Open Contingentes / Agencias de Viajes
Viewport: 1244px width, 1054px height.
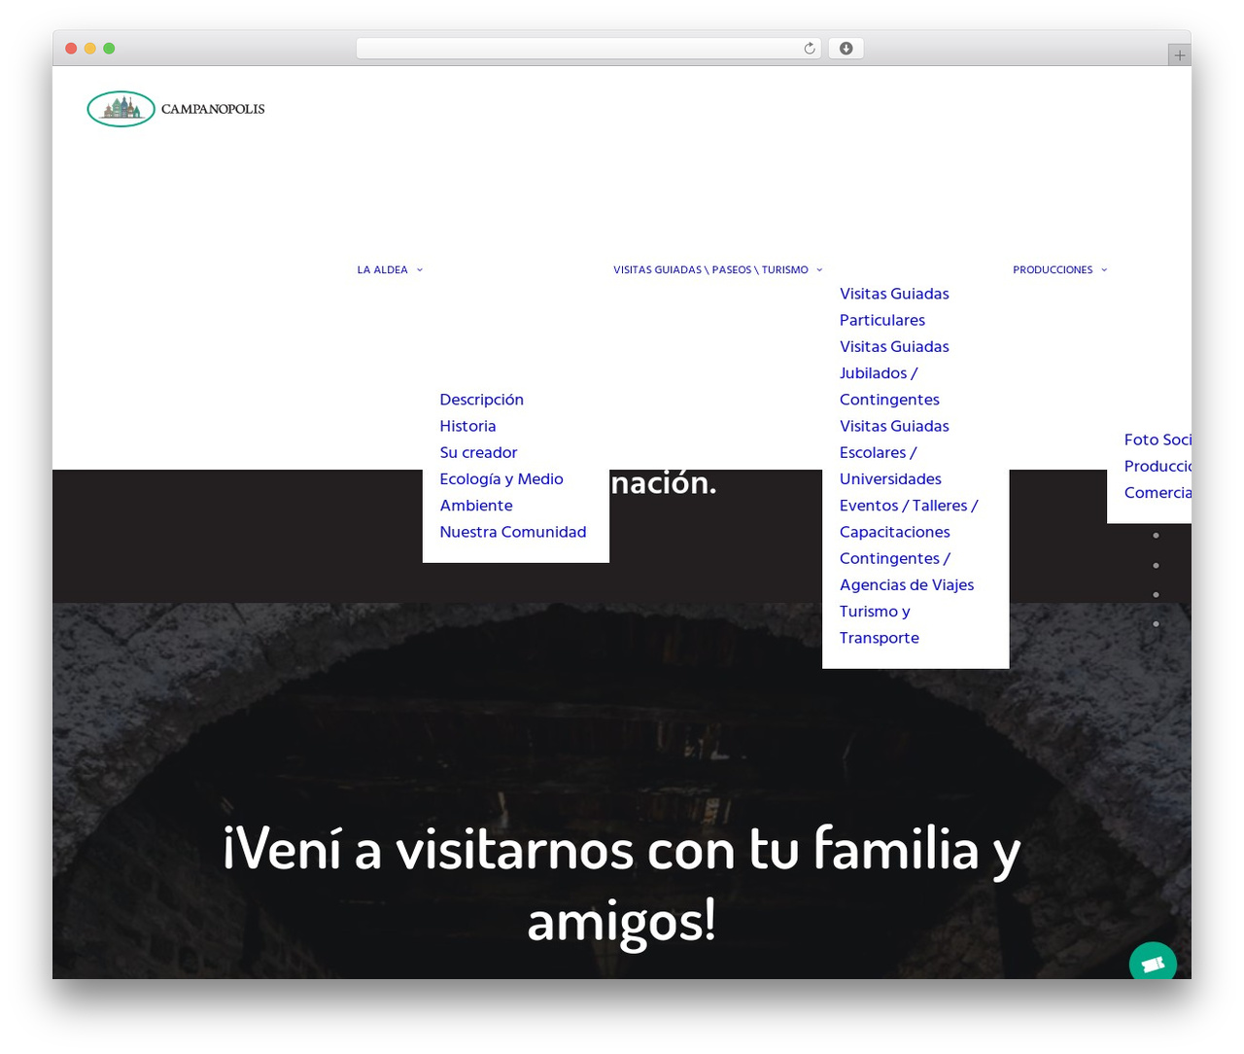point(907,572)
